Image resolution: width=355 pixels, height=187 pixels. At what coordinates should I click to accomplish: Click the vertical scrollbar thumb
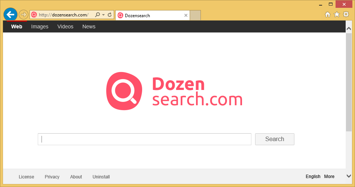pos(349,82)
